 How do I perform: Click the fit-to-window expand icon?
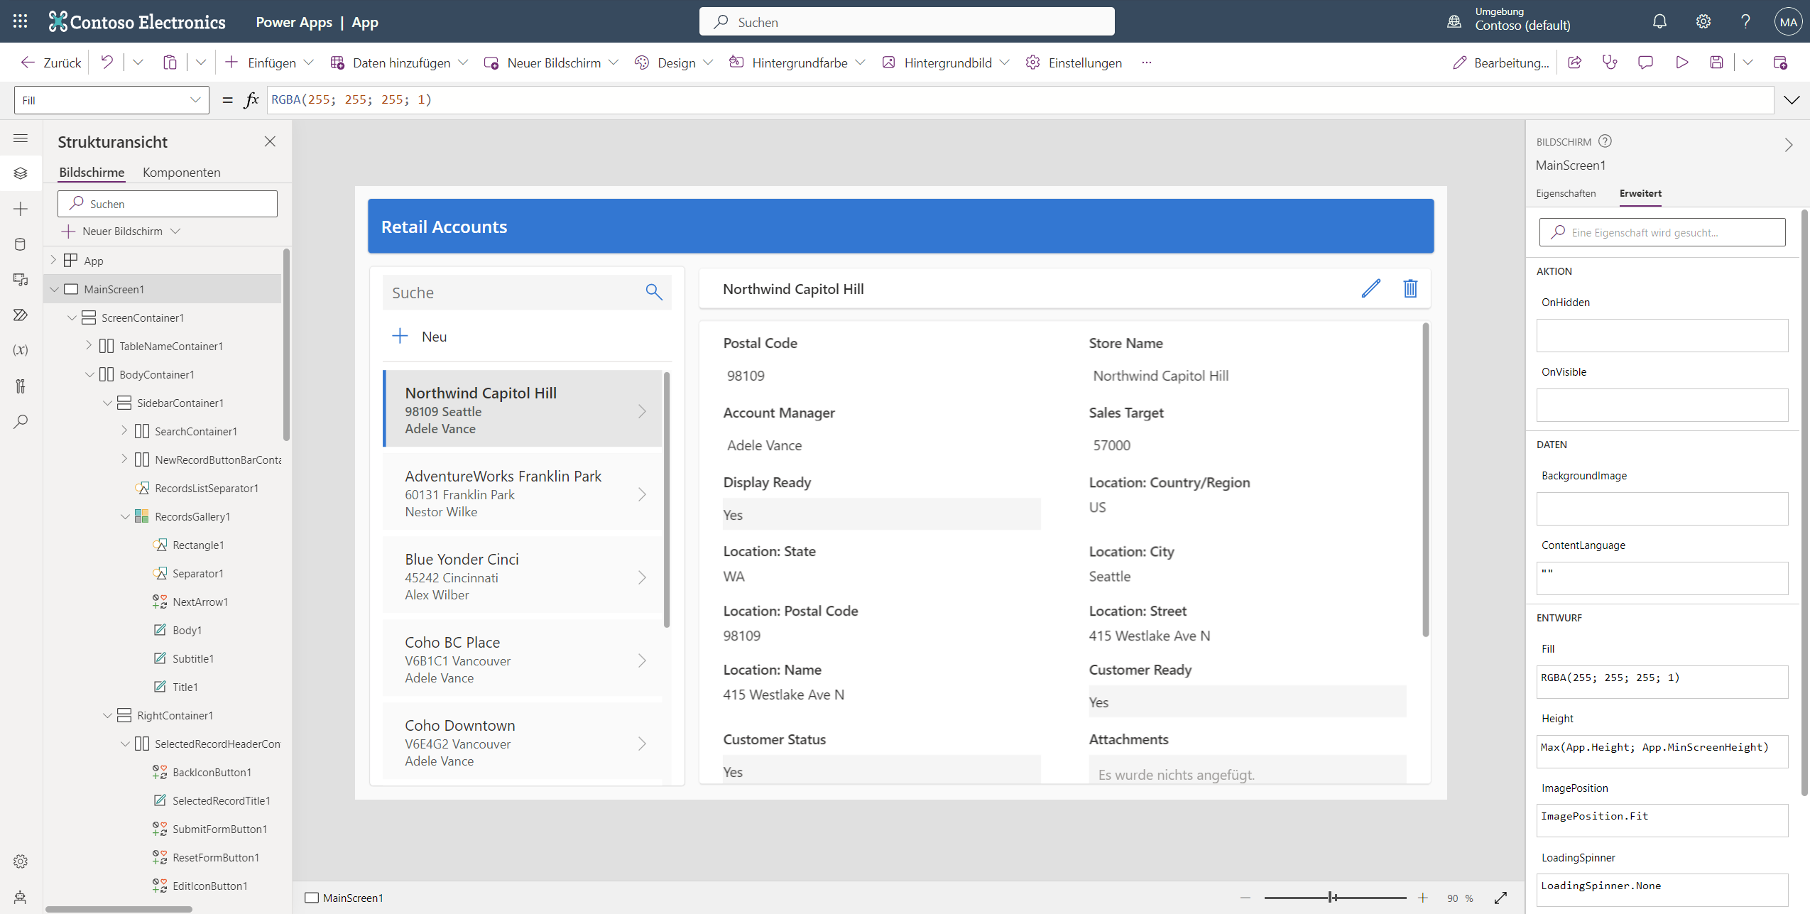click(1500, 898)
